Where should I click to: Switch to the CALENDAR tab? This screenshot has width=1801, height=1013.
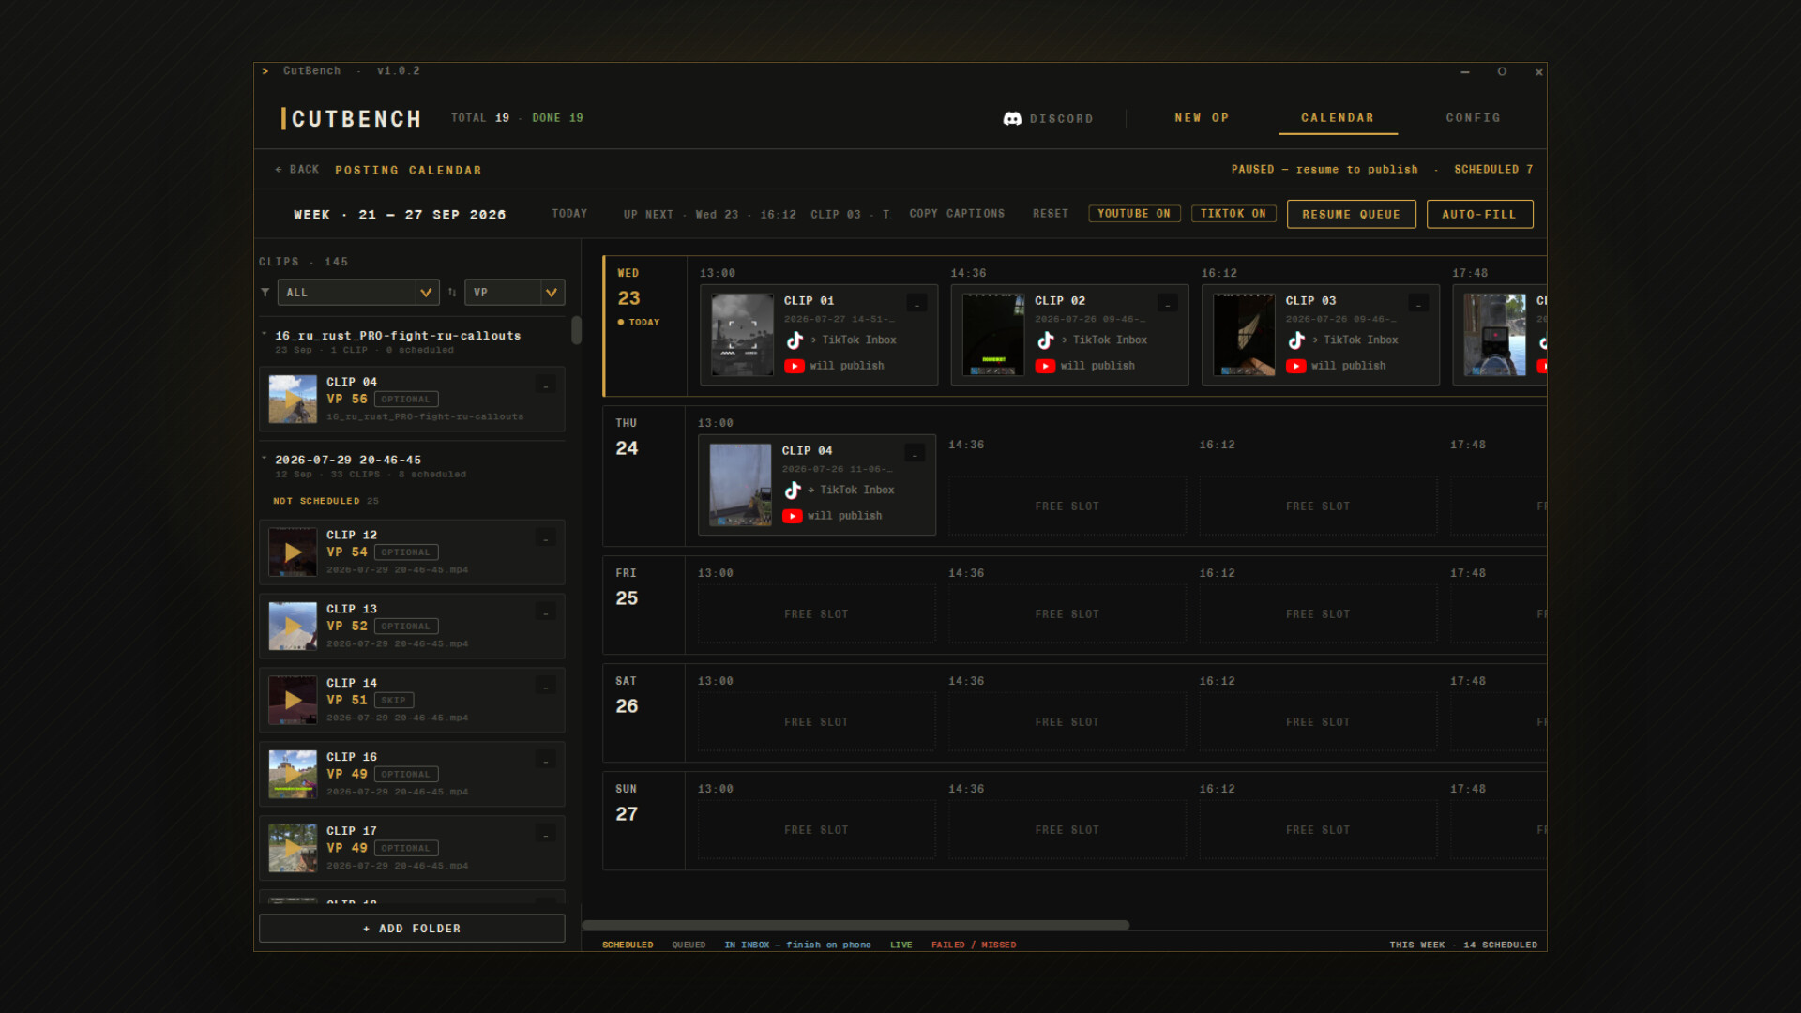coord(1338,118)
